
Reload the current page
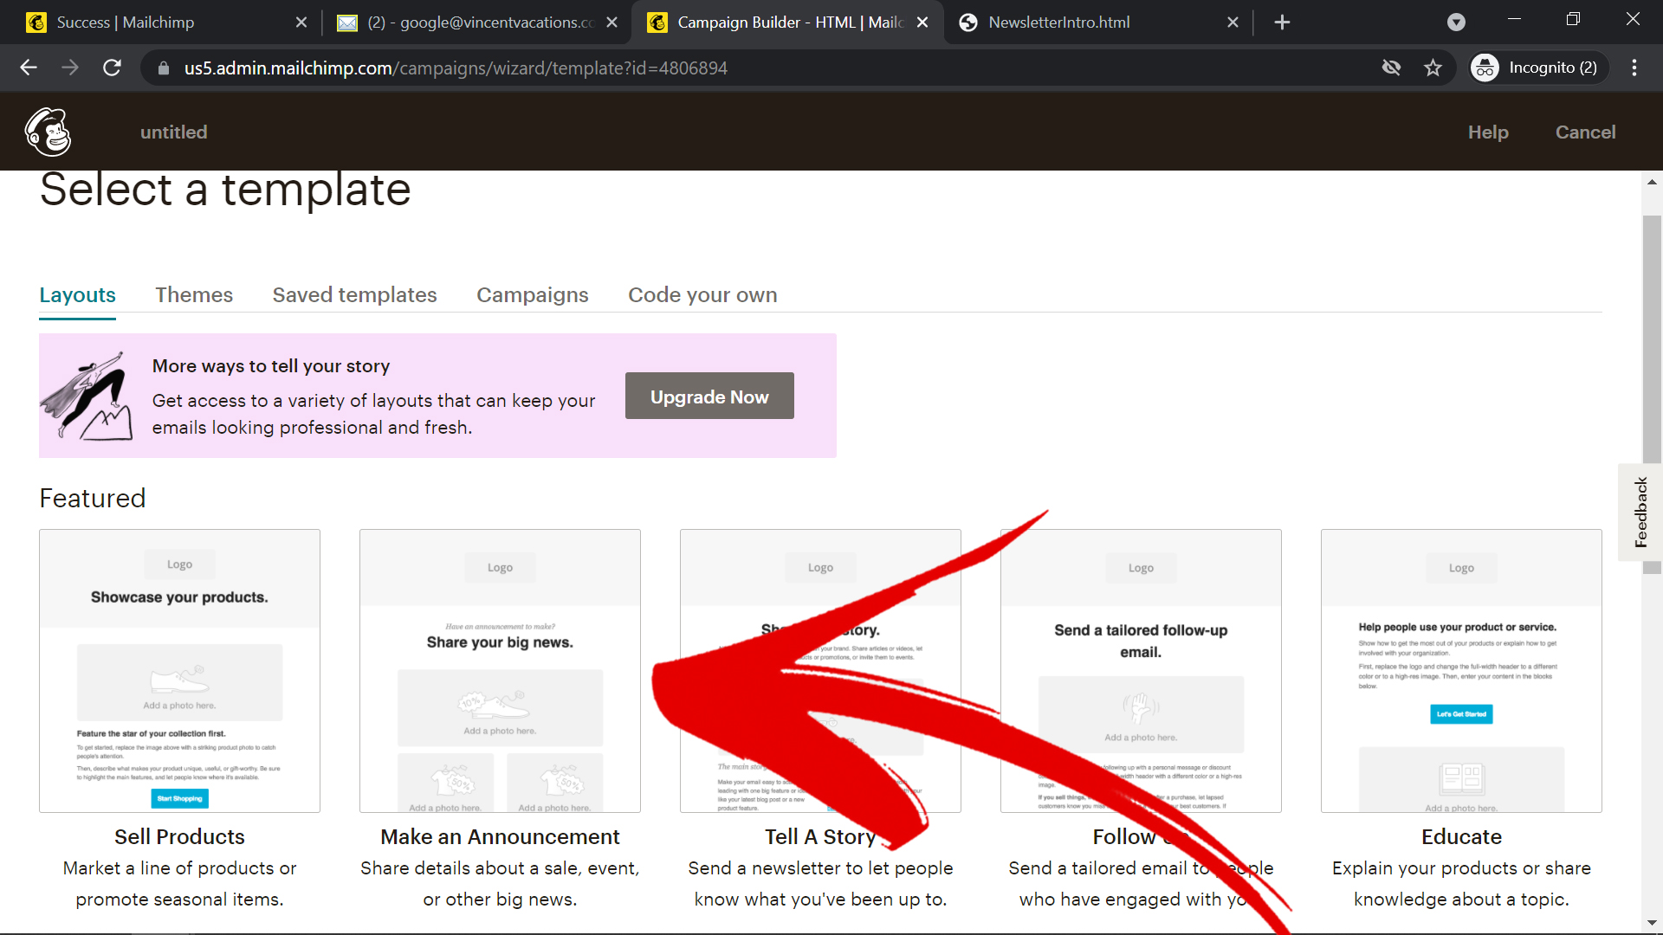pyautogui.click(x=112, y=68)
